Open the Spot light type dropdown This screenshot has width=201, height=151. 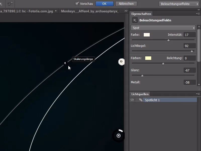(163, 28)
